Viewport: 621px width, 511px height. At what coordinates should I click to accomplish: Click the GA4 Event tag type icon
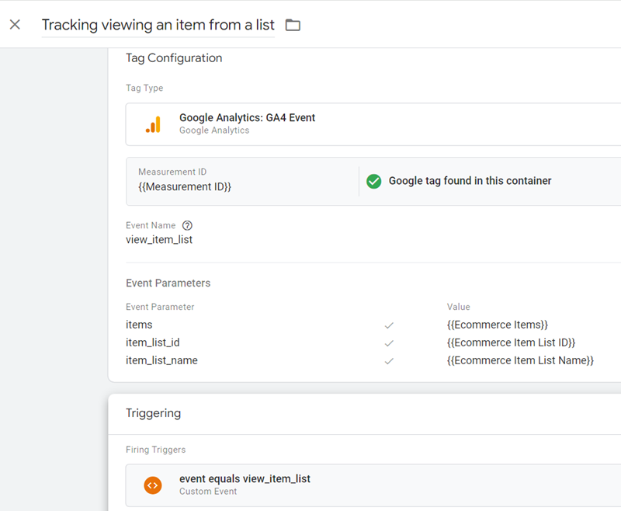(x=153, y=124)
